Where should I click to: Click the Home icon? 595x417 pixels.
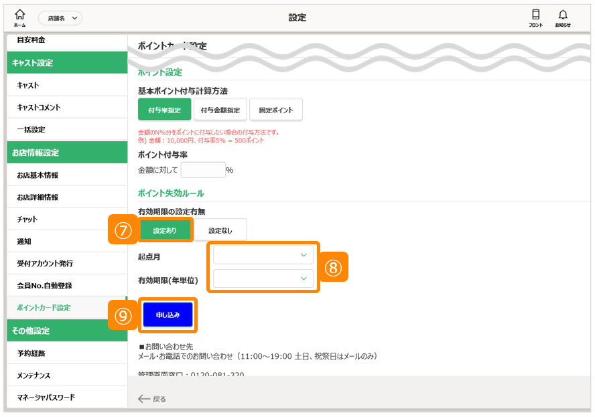click(x=19, y=17)
